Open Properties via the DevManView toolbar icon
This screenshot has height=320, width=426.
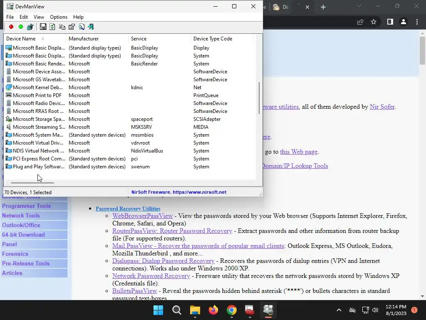72,27
